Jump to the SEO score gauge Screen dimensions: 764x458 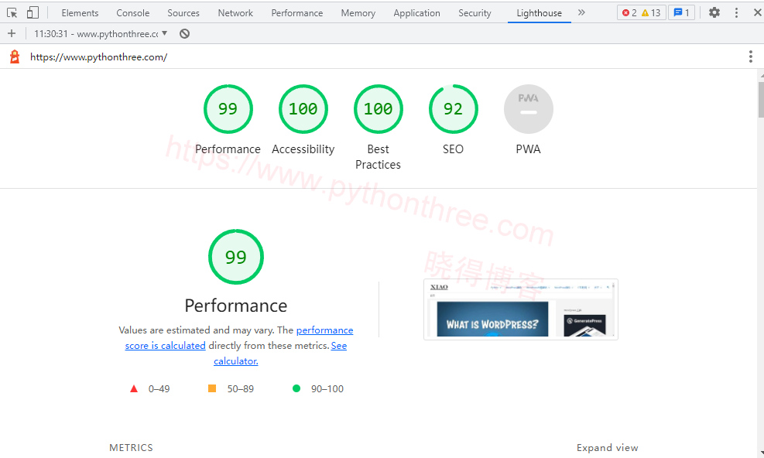[453, 109]
